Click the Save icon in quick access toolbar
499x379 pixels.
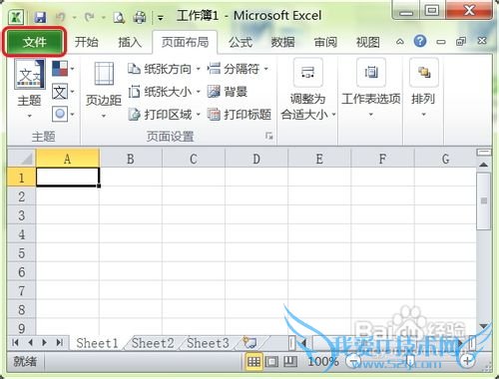(40, 17)
